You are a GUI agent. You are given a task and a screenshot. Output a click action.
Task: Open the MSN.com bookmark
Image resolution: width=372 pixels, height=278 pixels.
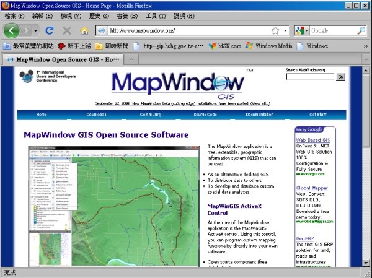click(x=225, y=46)
